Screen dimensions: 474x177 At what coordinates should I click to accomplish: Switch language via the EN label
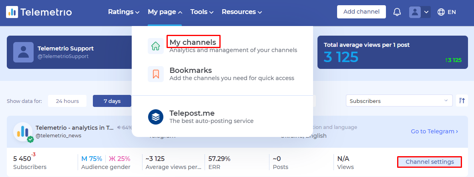click(452, 12)
